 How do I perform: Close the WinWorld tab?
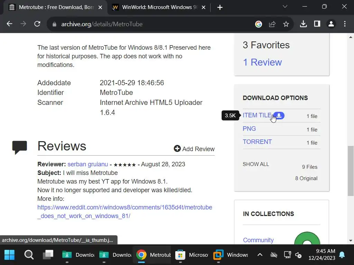[x=203, y=8]
